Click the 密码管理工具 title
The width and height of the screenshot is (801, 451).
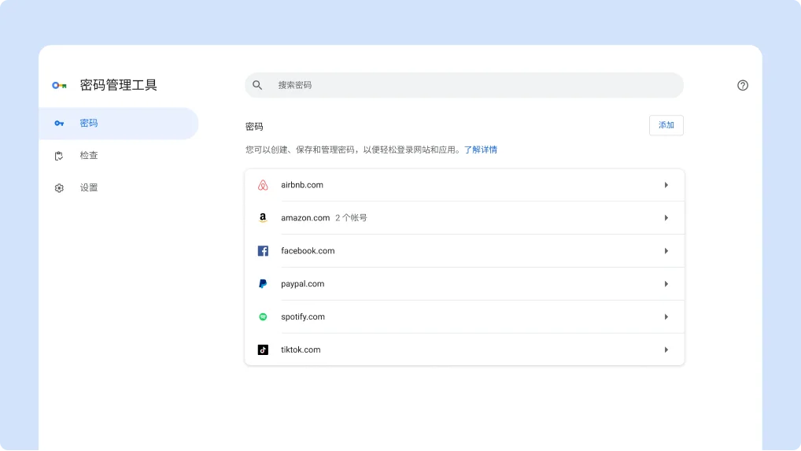119,85
